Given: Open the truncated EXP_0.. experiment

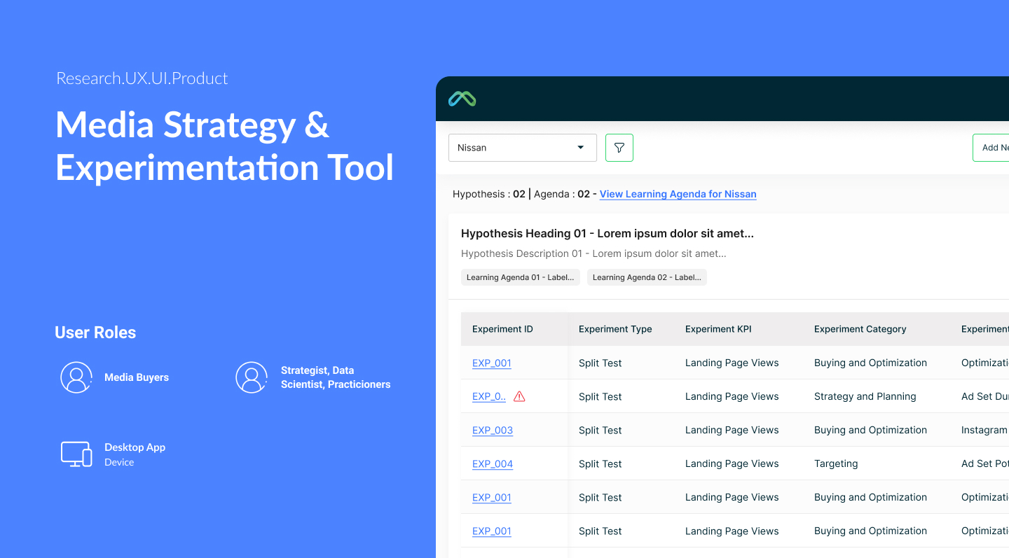Looking at the screenshot, I should [488, 396].
